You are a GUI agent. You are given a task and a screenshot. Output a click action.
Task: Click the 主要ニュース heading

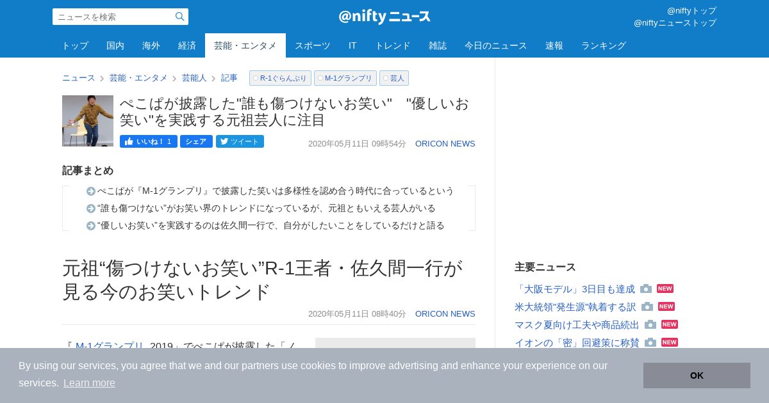tap(545, 267)
